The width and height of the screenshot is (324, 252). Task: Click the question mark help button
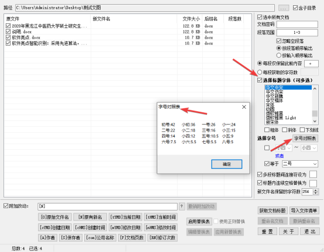[182, 206]
